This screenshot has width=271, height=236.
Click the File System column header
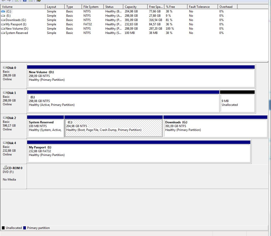tap(92, 7)
